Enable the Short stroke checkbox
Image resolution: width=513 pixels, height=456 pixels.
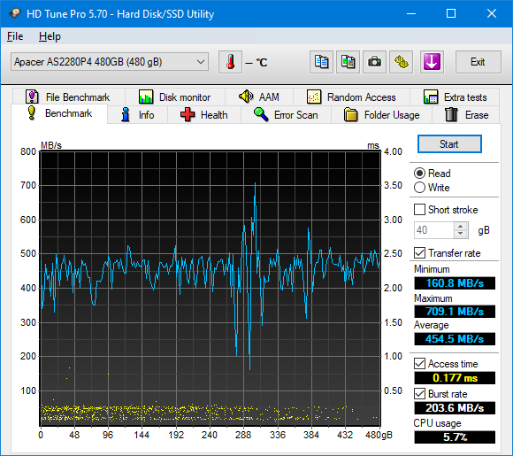tap(419, 210)
